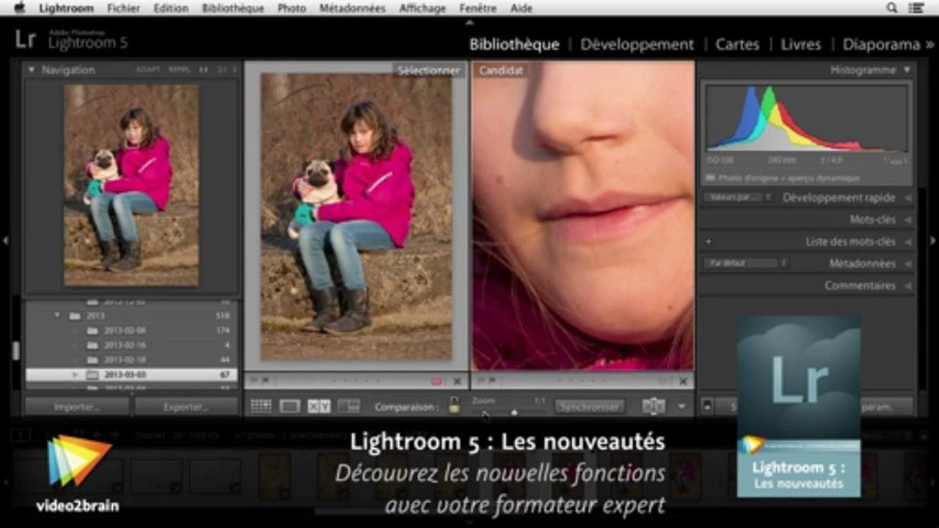Open Spotlight search icon
The image size is (939, 528).
pyautogui.click(x=892, y=8)
